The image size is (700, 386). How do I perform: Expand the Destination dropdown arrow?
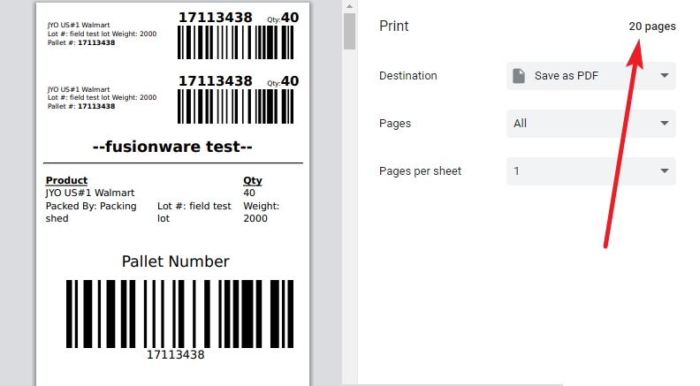pos(664,76)
